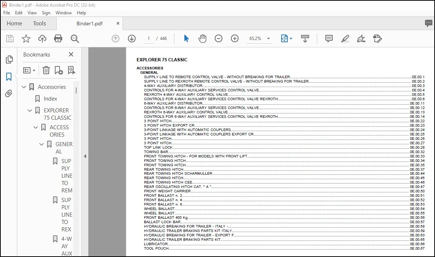Open the Edit menu
Screen dimensions: 435x257
coord(19,13)
